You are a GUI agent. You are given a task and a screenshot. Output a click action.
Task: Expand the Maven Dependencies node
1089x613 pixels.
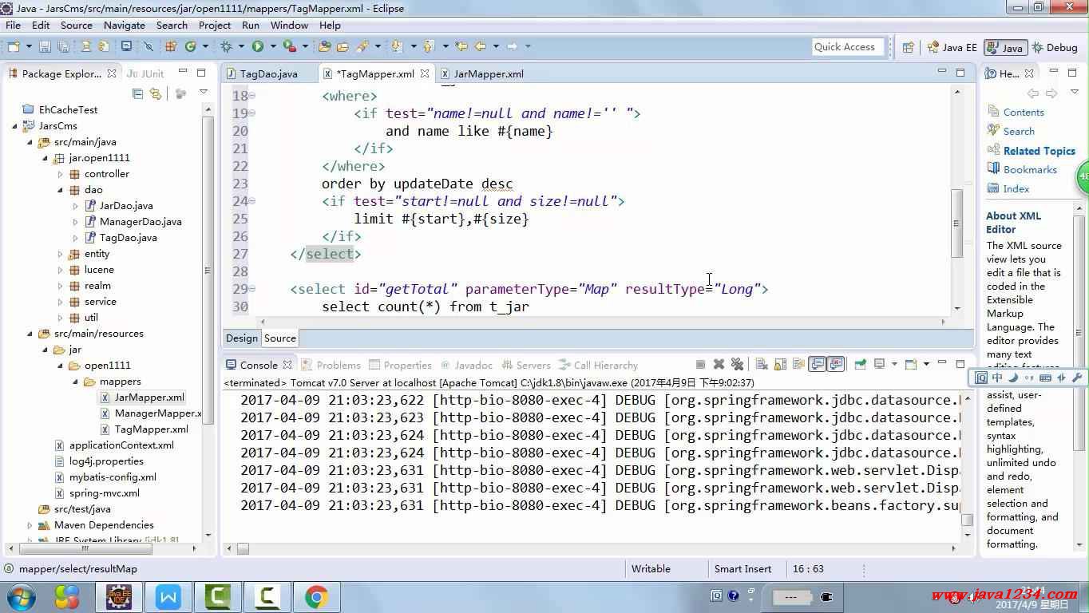point(30,525)
